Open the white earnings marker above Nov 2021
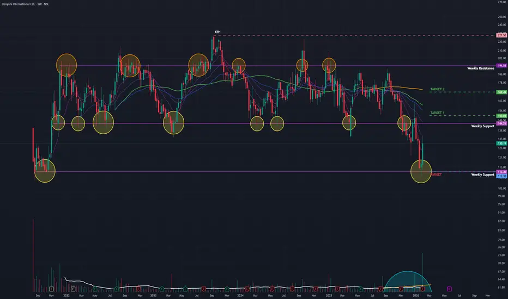 tap(51, 289)
